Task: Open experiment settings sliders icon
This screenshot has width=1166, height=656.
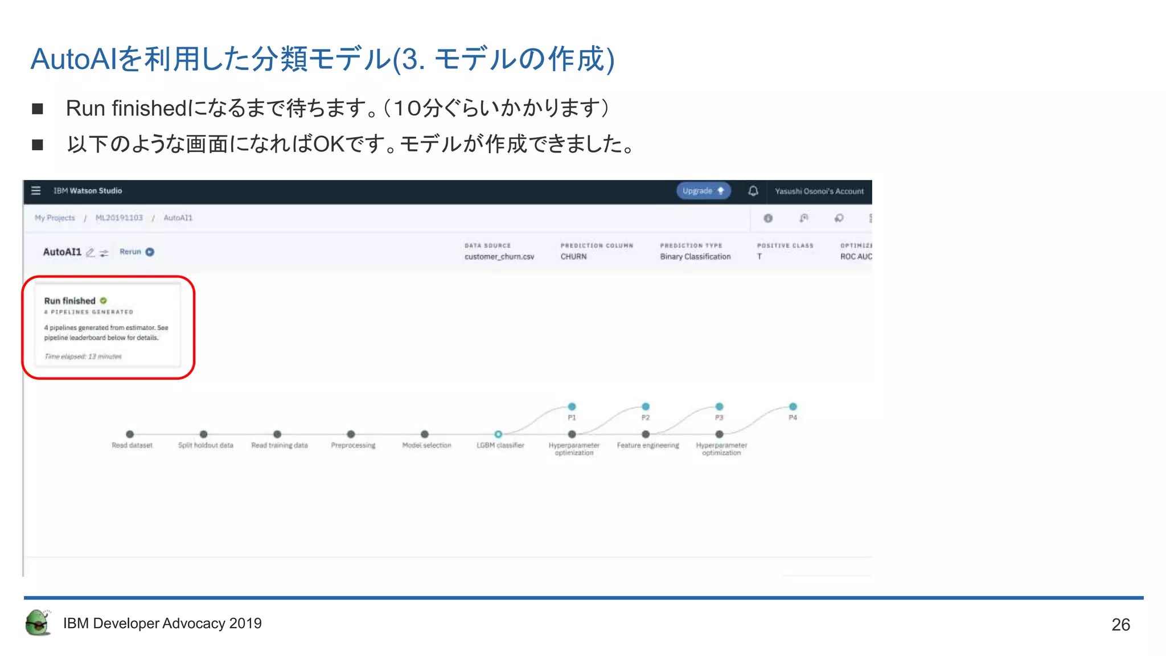Action: (x=104, y=253)
